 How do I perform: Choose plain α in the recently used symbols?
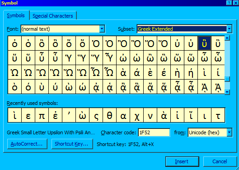click(x=123, y=115)
